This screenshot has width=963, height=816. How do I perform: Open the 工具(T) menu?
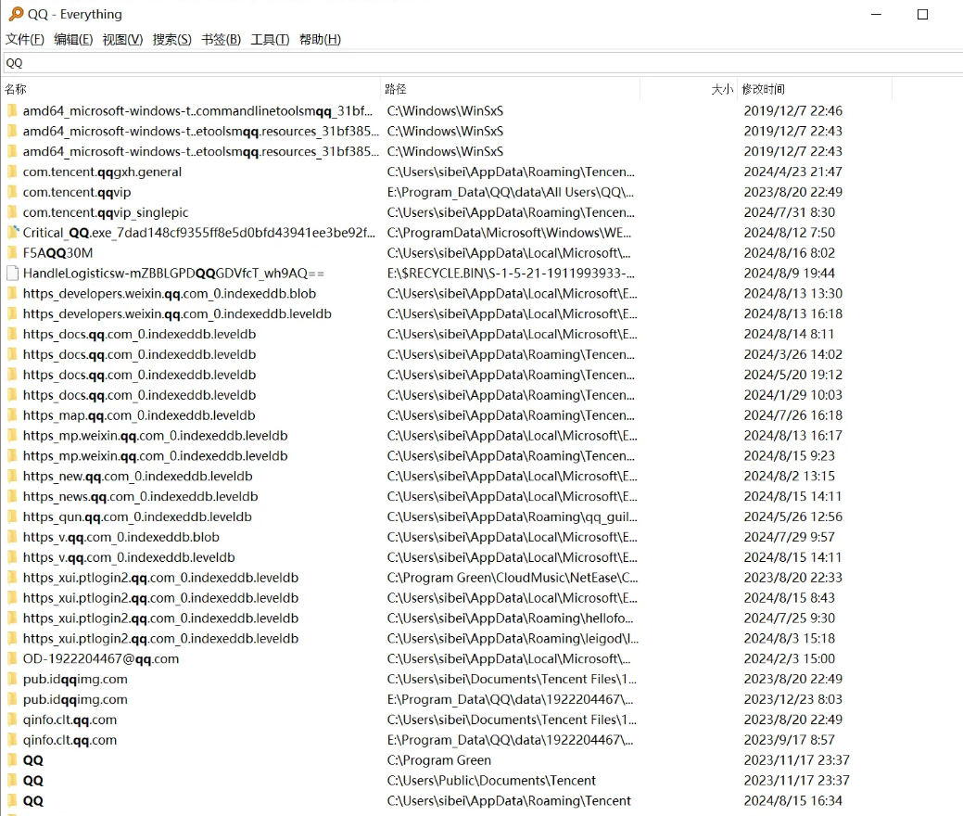click(x=270, y=39)
